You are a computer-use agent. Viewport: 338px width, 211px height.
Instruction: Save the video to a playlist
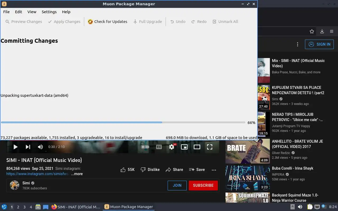pyautogui.click(x=197, y=170)
